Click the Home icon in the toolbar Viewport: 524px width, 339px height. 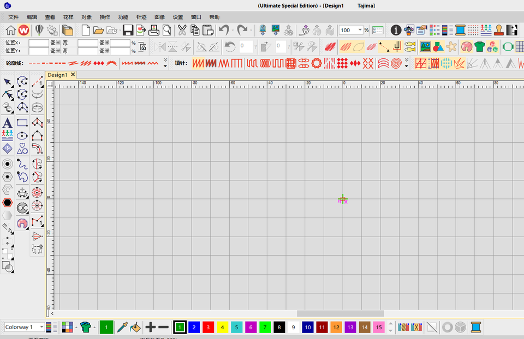point(10,30)
